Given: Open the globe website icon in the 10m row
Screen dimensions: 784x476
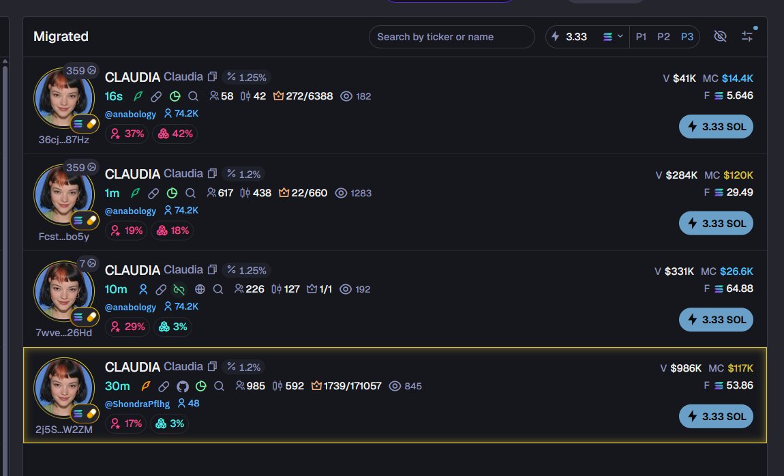Looking at the screenshot, I should point(200,289).
